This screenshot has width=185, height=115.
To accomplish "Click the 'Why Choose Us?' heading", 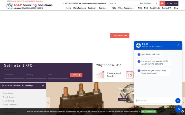I will pos(108,65).
